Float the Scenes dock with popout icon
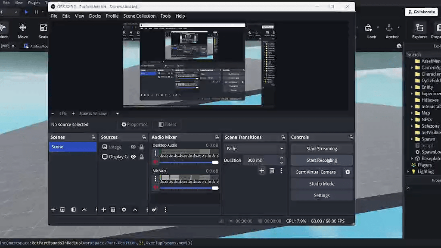The width and height of the screenshot is (441, 248). point(93,137)
